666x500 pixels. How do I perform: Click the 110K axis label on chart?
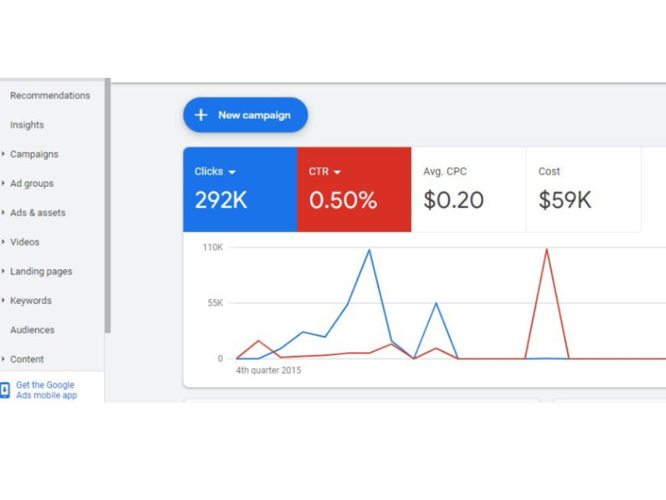pos(213,247)
